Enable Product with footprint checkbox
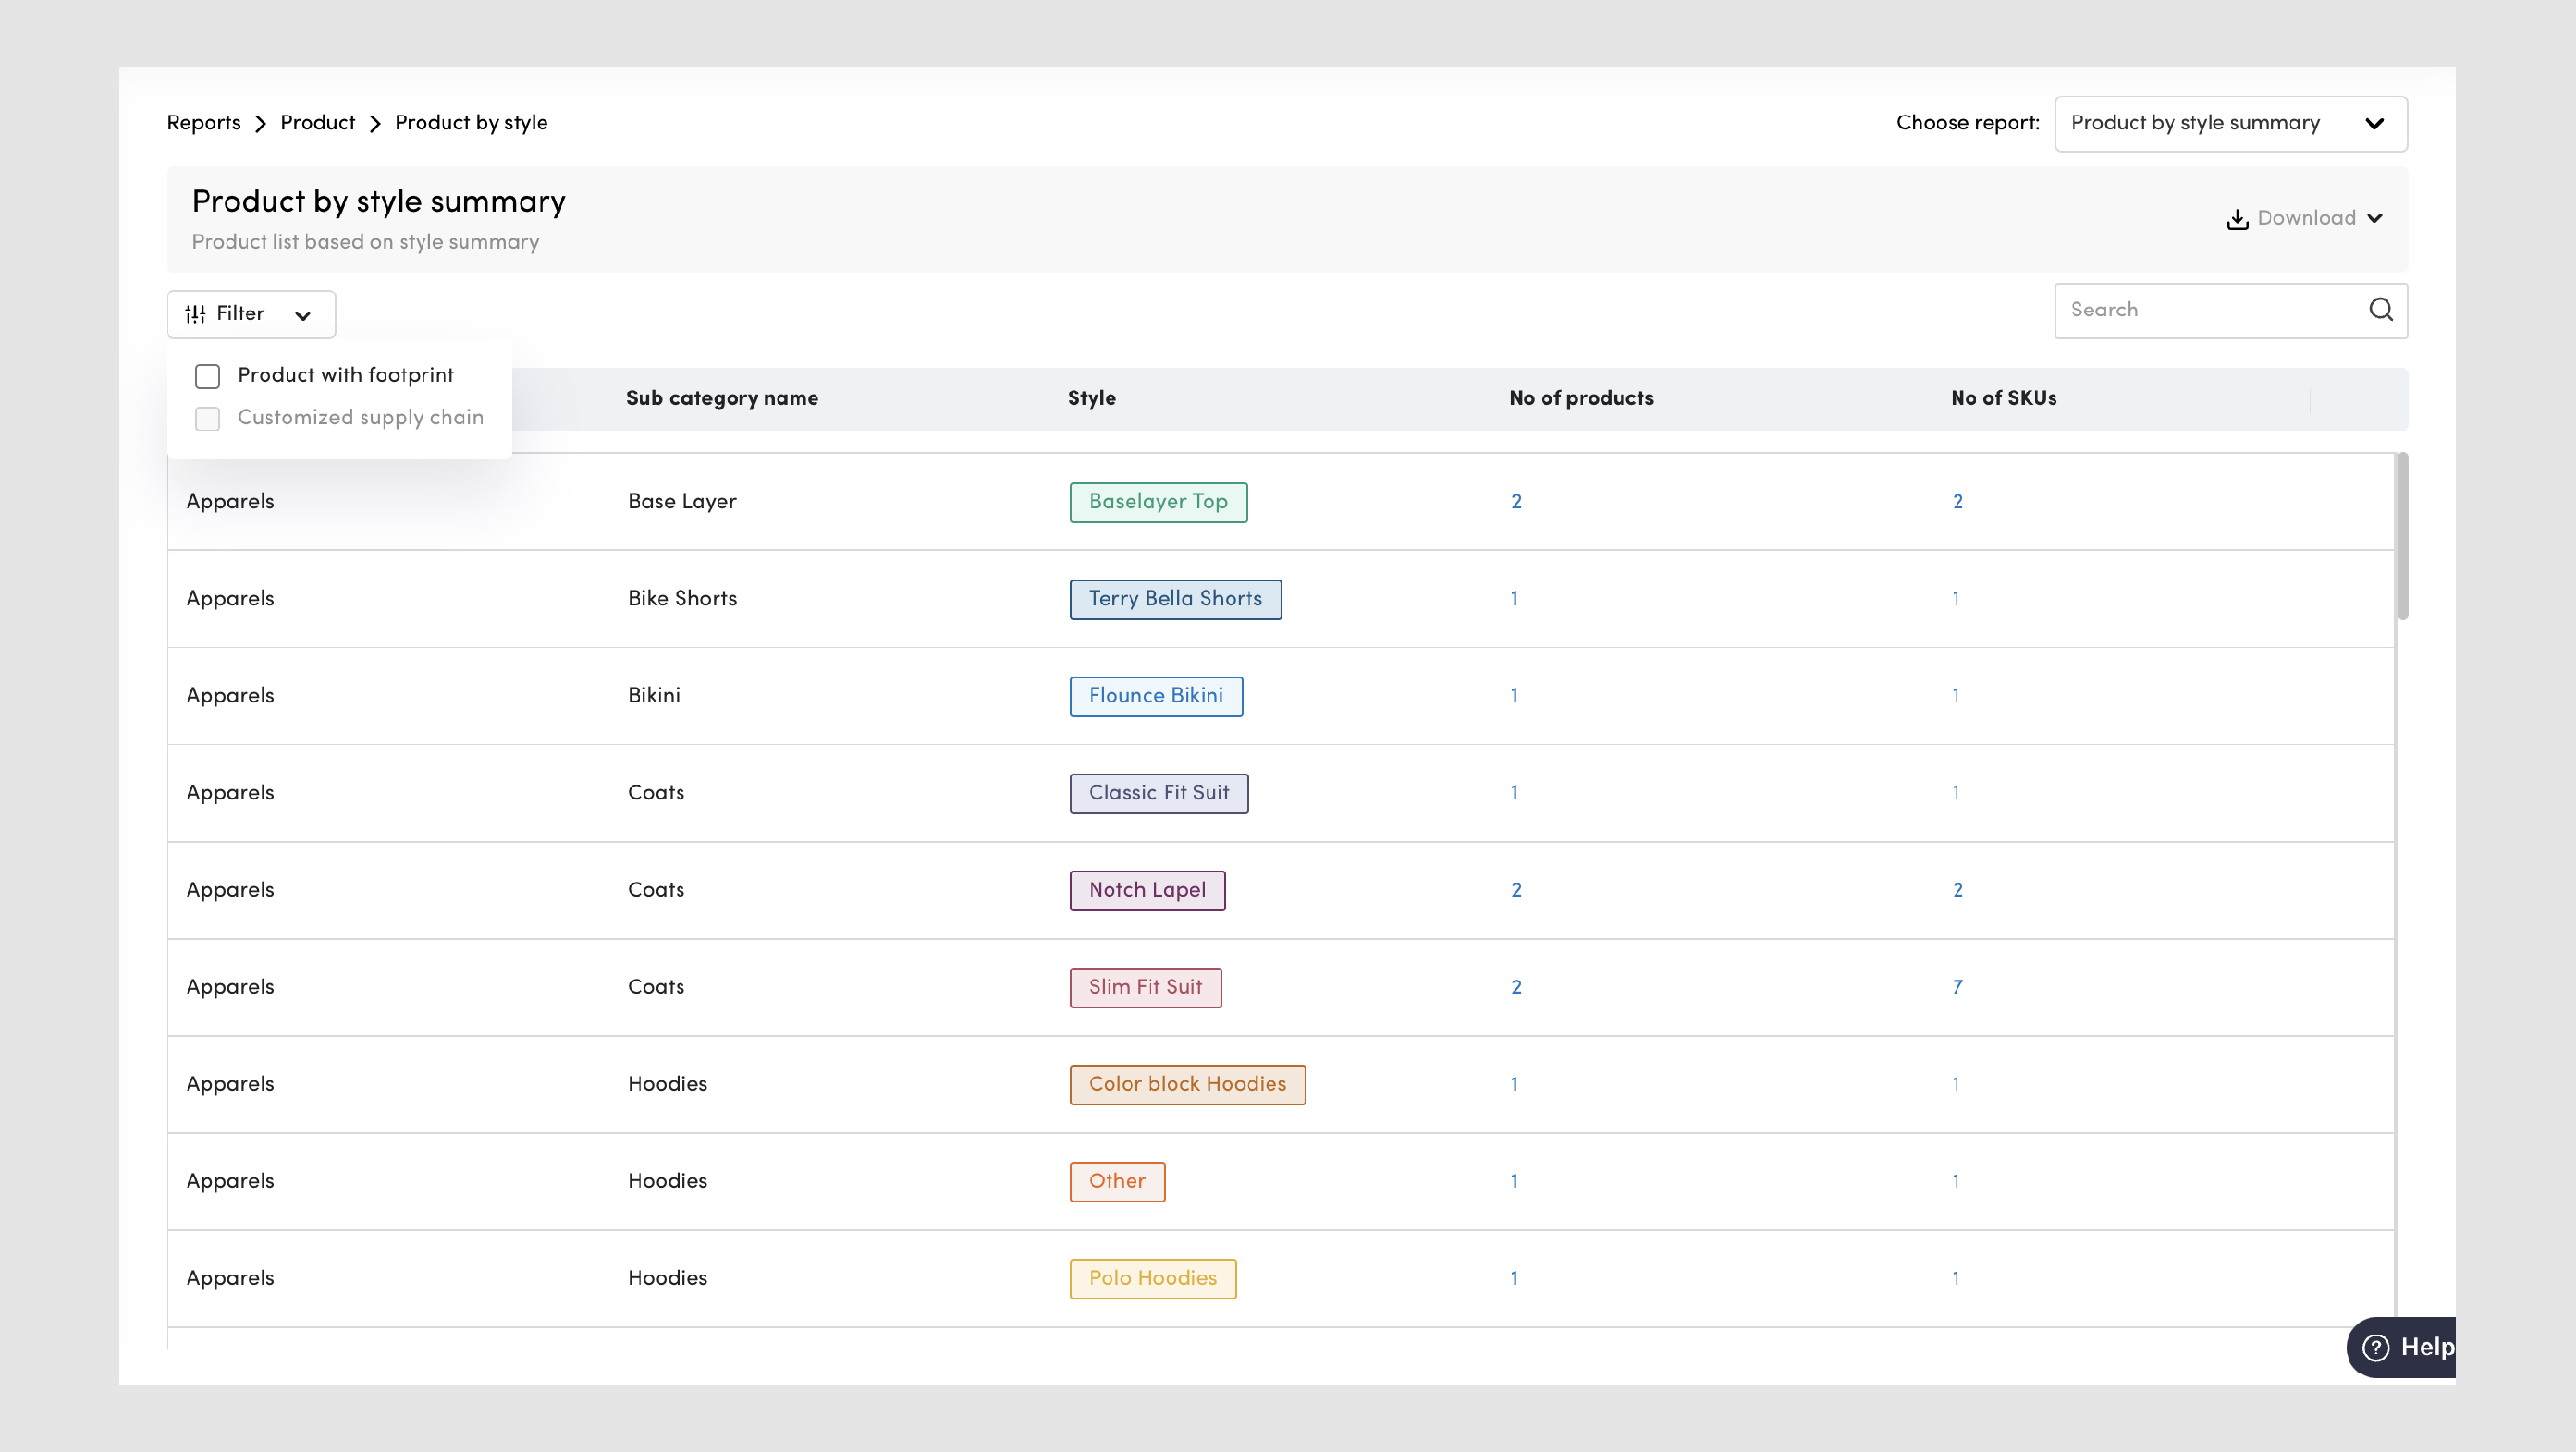The width and height of the screenshot is (2576, 1452). 207,377
